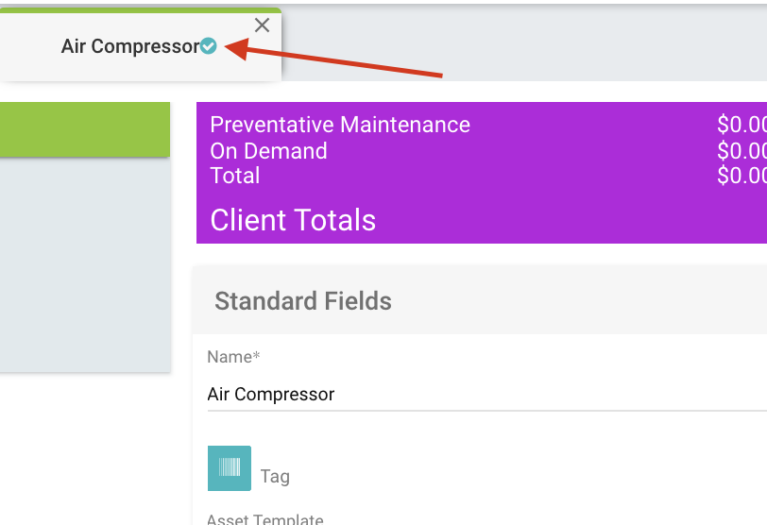Collapse the Standard Fields section header
Image resolution: width=767 pixels, height=525 pixels.
[303, 301]
